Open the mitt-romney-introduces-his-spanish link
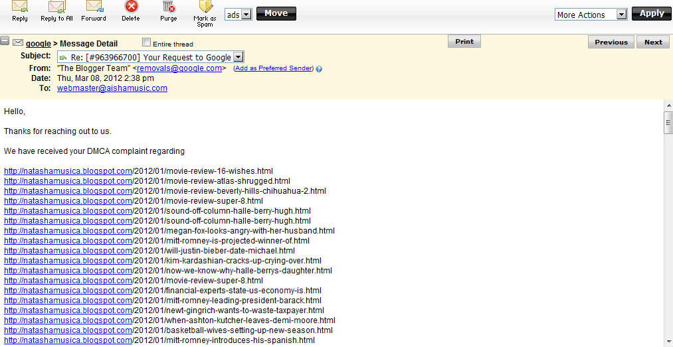 (68, 340)
